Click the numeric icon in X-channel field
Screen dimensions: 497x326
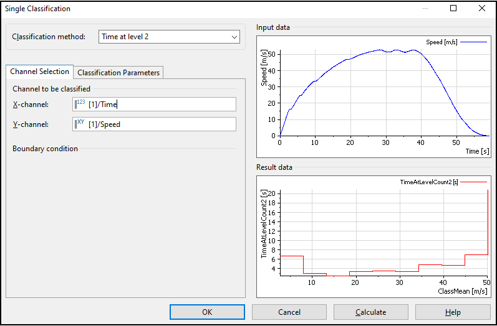(80, 103)
